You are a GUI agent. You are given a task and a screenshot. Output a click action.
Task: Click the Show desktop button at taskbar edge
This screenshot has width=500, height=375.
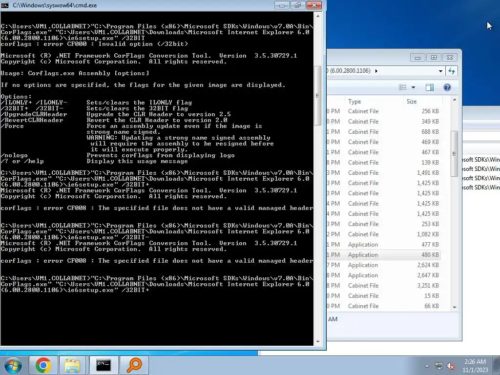[497, 365]
